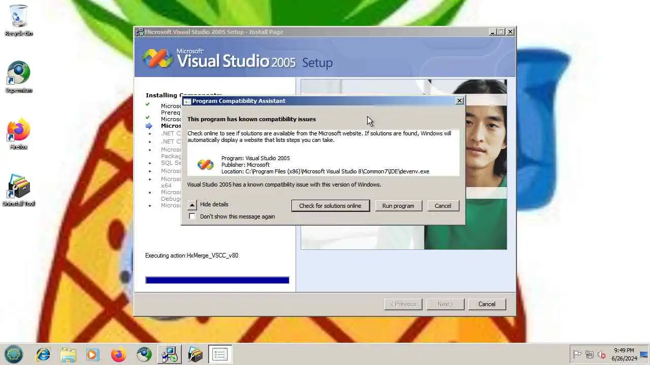The image size is (650, 365).
Task: Click the muted volume tray icon
Action: (602, 355)
